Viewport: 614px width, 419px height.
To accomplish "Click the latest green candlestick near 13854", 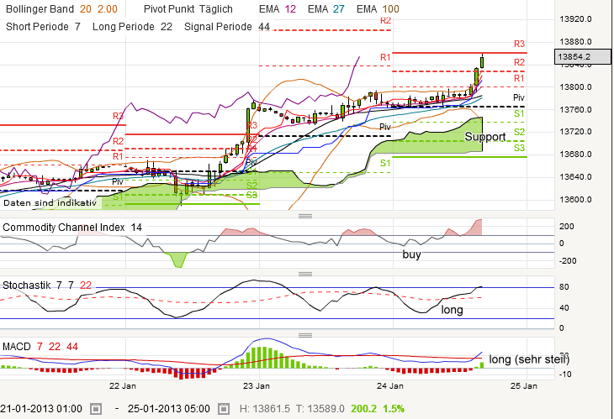I will [x=482, y=62].
